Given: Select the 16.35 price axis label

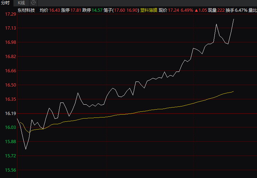Looking at the screenshot, I should coord(11,99).
